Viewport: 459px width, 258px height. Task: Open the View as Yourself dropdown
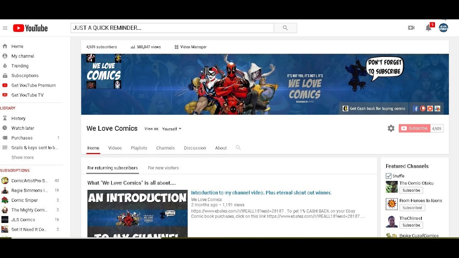tap(172, 129)
